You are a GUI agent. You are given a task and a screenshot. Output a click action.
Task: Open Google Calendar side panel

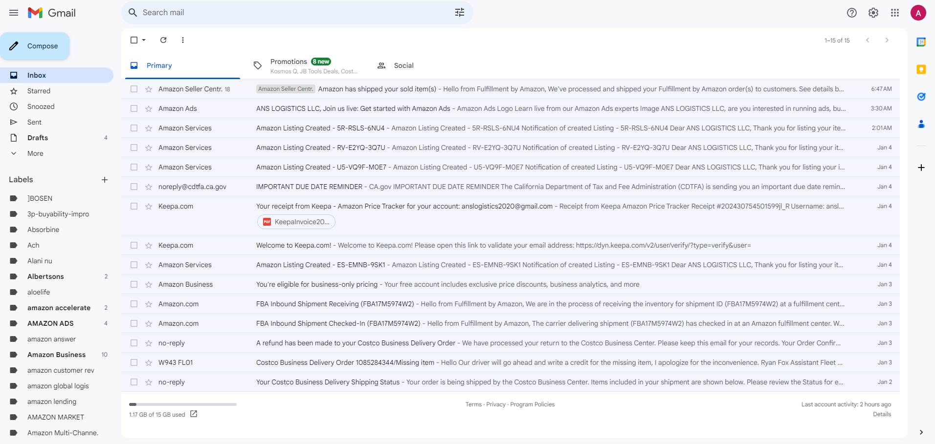[921, 42]
